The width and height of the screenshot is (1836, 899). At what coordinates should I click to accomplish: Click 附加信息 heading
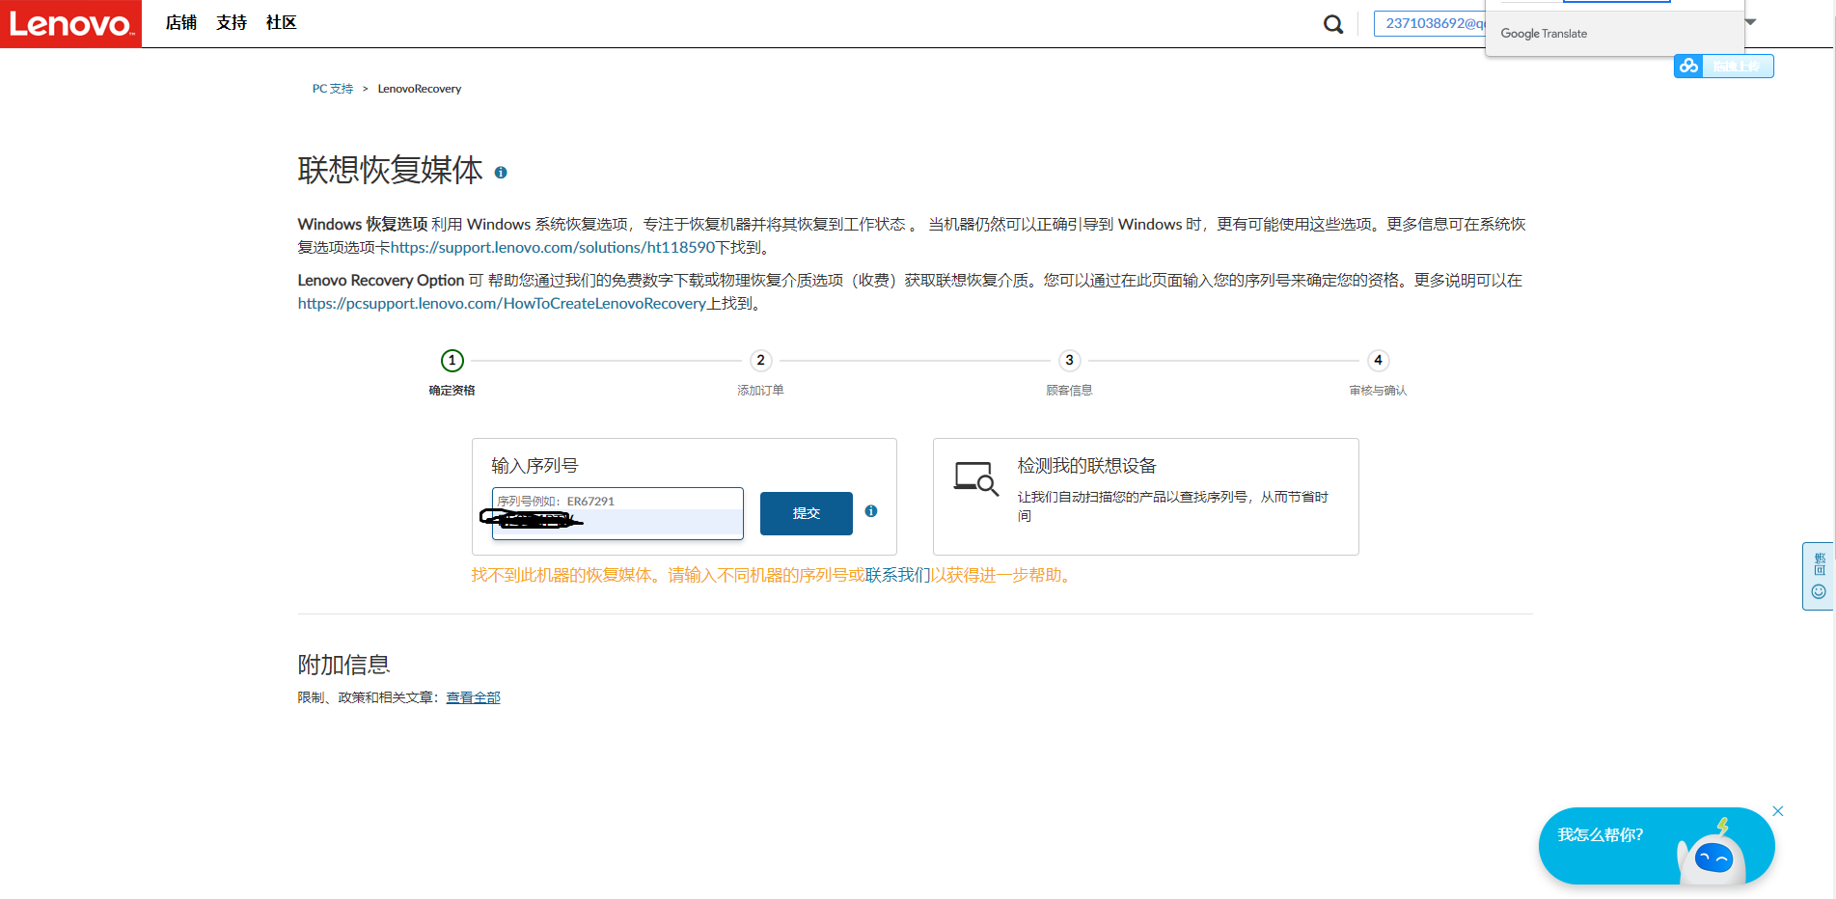[x=343, y=665]
